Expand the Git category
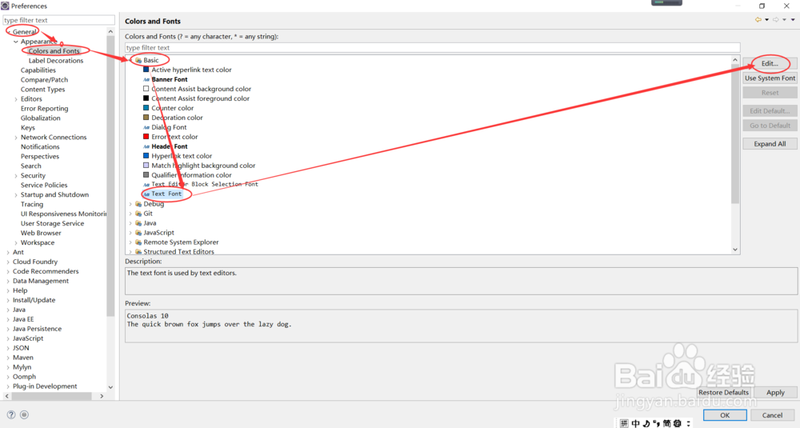The image size is (800, 428). point(130,214)
